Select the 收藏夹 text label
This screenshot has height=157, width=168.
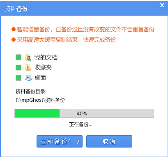pyautogui.click(x=43, y=68)
